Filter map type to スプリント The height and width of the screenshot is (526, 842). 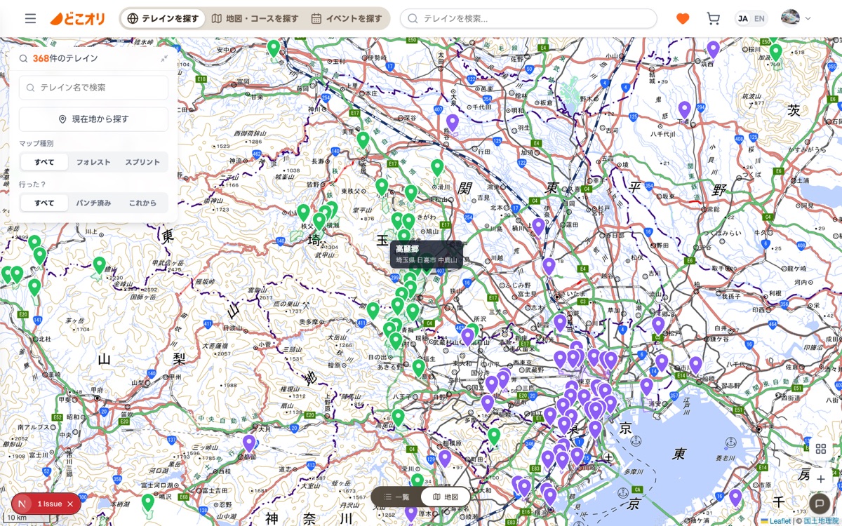[142, 162]
